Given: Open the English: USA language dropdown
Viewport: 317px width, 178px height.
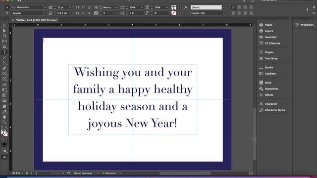Looking at the screenshot, I should 223,13.
